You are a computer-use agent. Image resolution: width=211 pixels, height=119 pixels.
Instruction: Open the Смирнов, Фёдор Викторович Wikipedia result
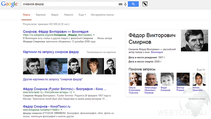tap(55, 32)
